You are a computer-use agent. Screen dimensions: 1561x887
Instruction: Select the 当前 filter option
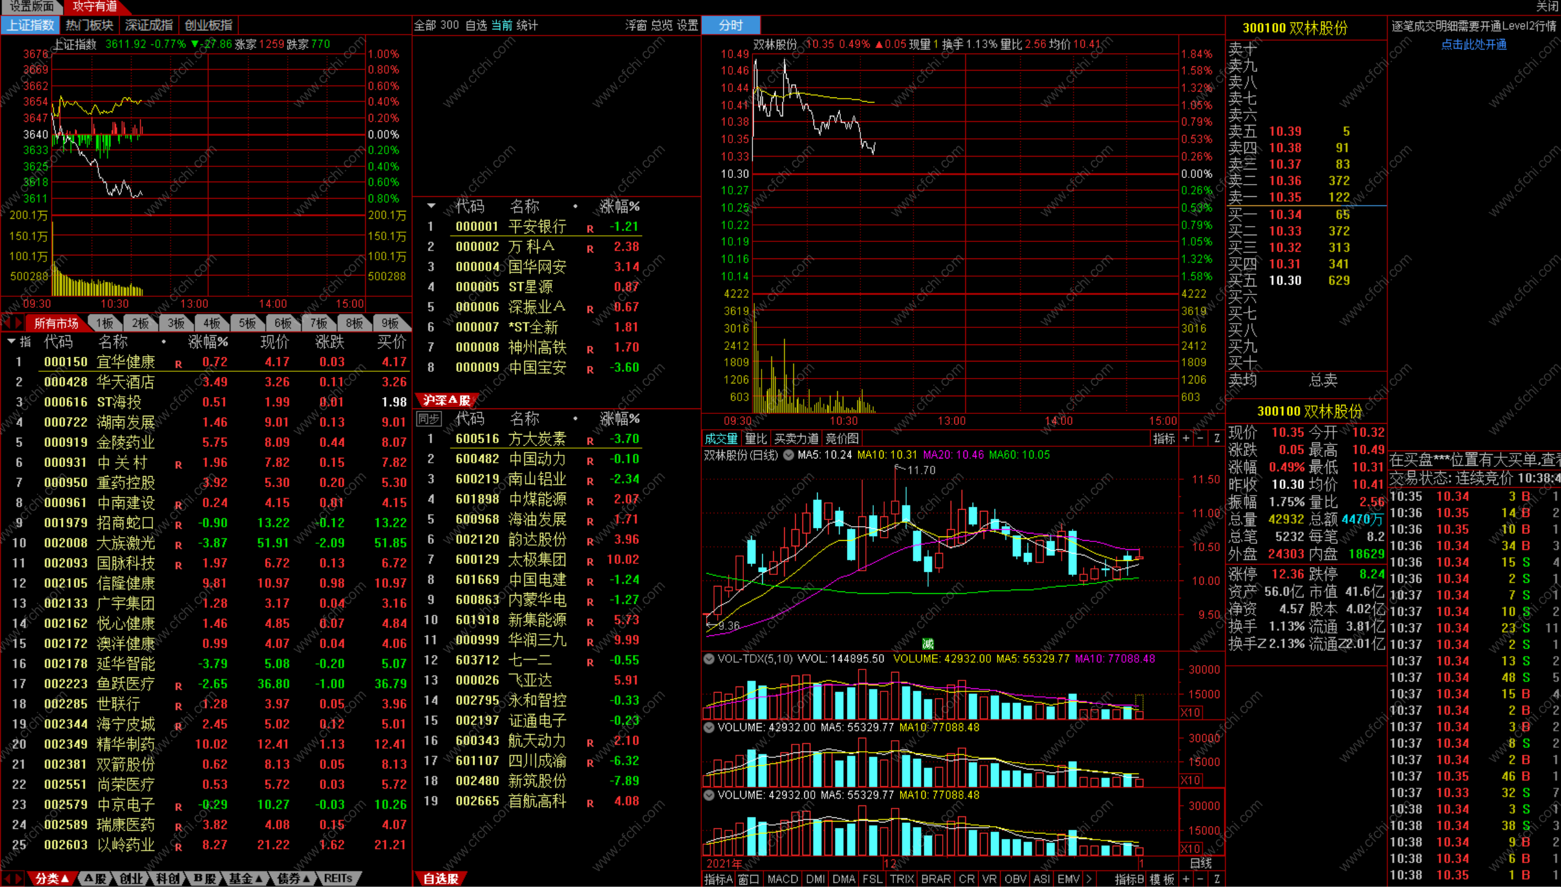pyautogui.click(x=502, y=25)
